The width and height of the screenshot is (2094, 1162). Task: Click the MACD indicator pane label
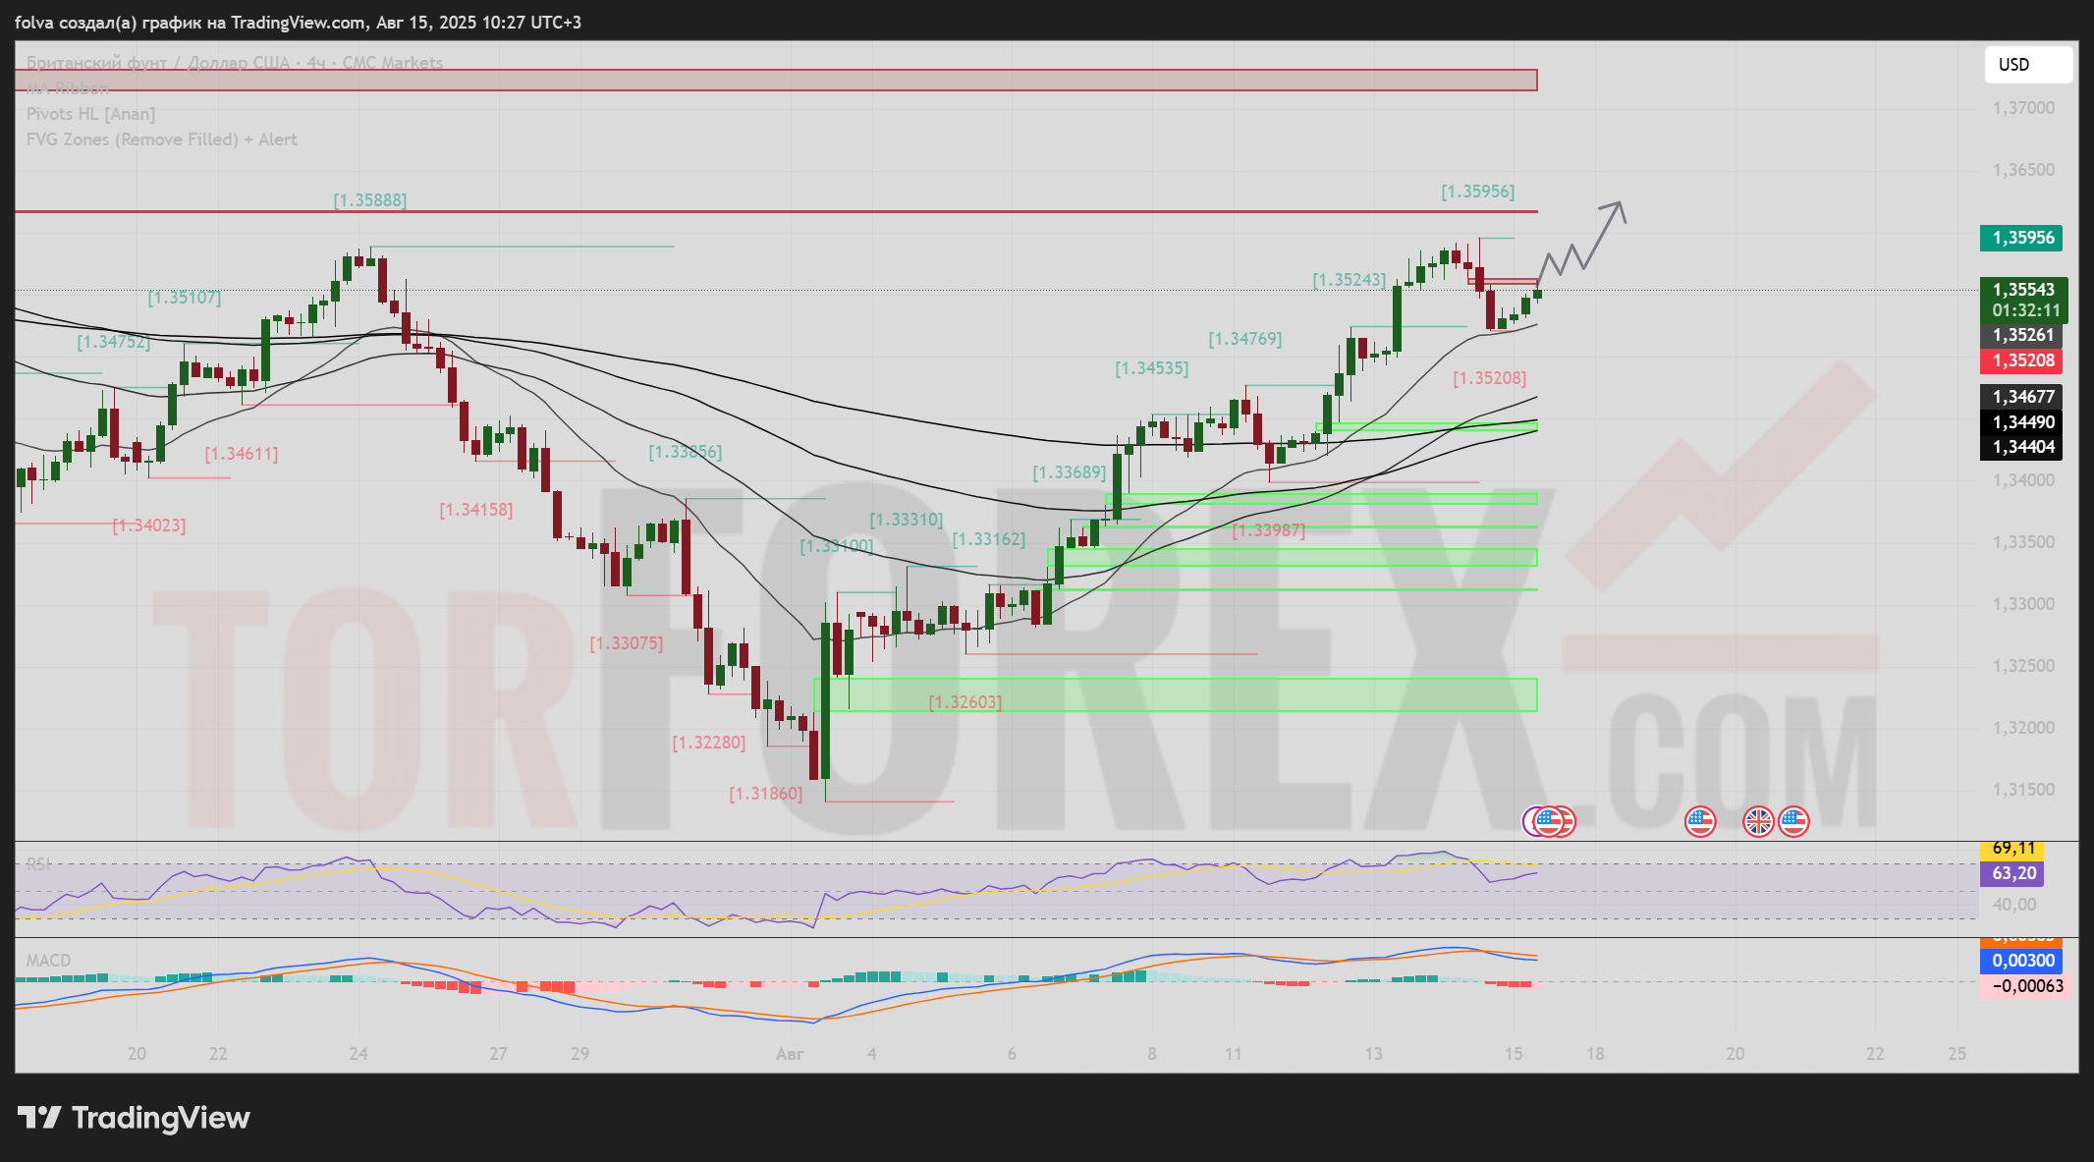48,960
